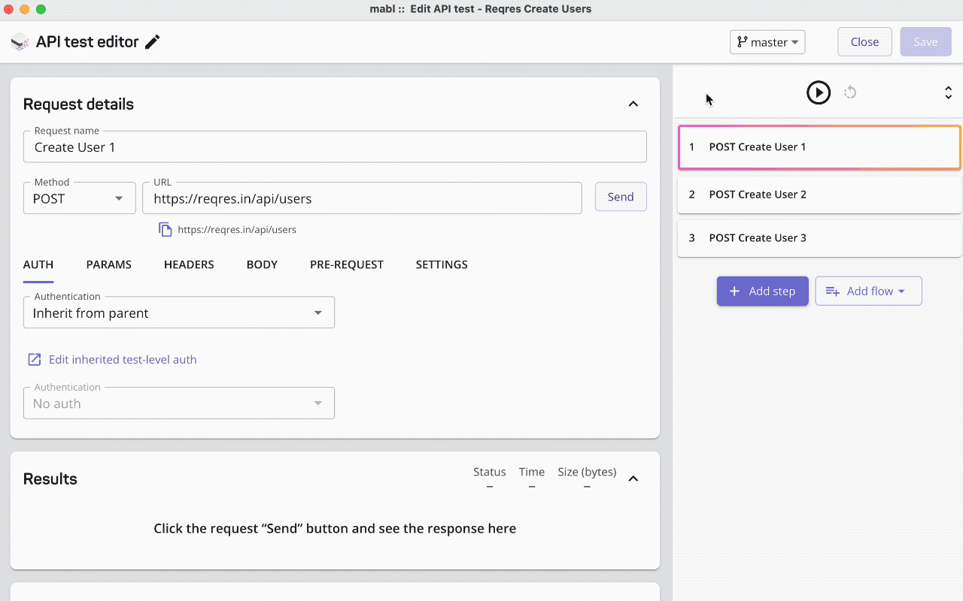The height and width of the screenshot is (601, 963).
Task: Click the Add step button
Action: 762,291
